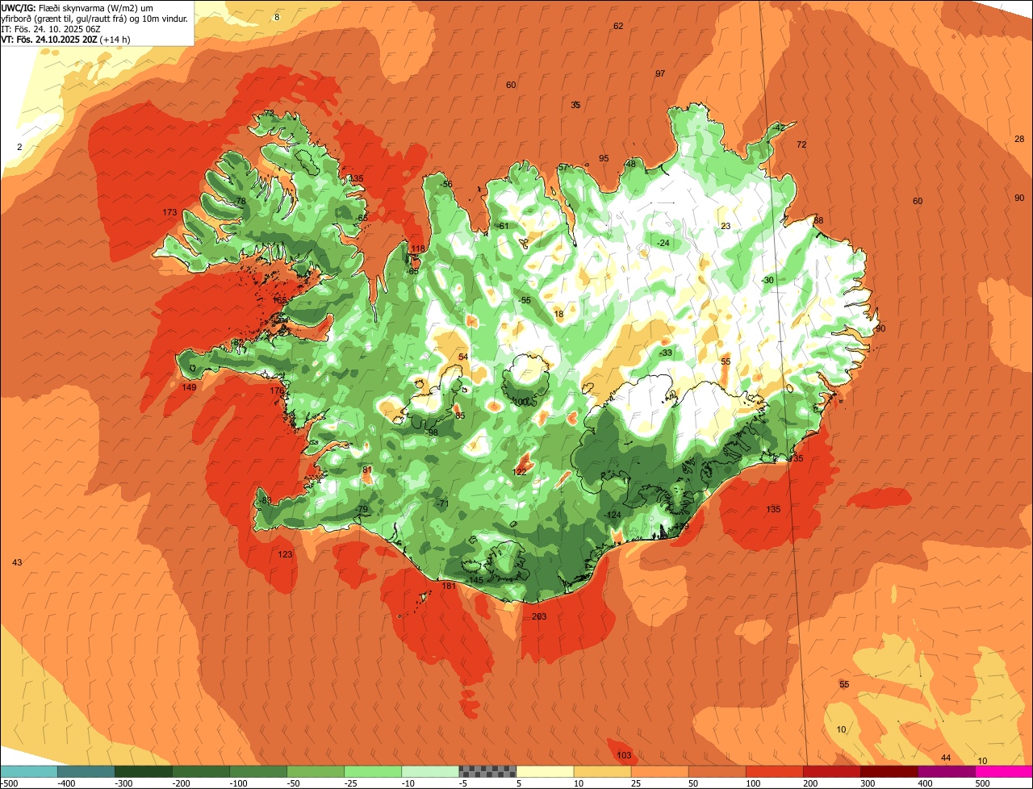Click the map value 97
This screenshot has width=1033, height=789.
(660, 74)
